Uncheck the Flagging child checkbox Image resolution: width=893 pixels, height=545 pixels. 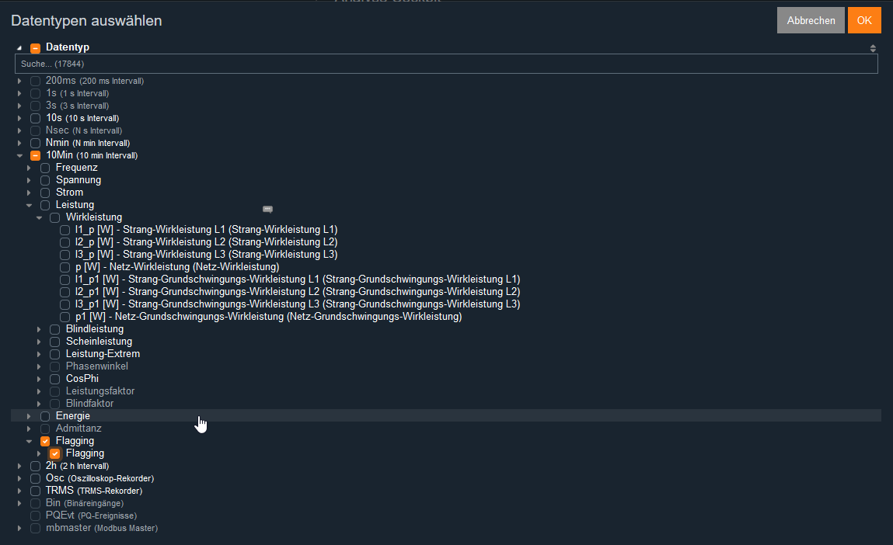[x=55, y=453]
